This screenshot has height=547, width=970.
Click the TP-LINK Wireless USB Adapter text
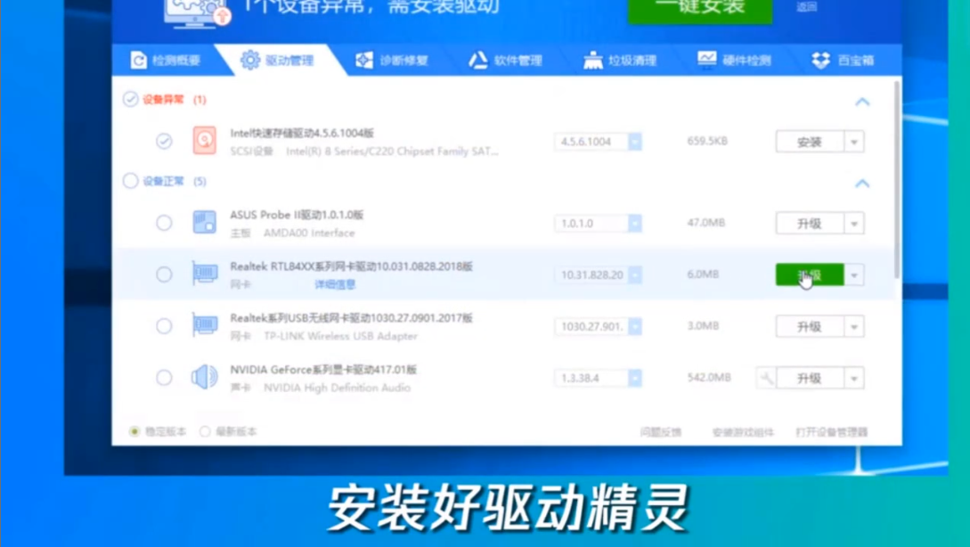(x=341, y=336)
